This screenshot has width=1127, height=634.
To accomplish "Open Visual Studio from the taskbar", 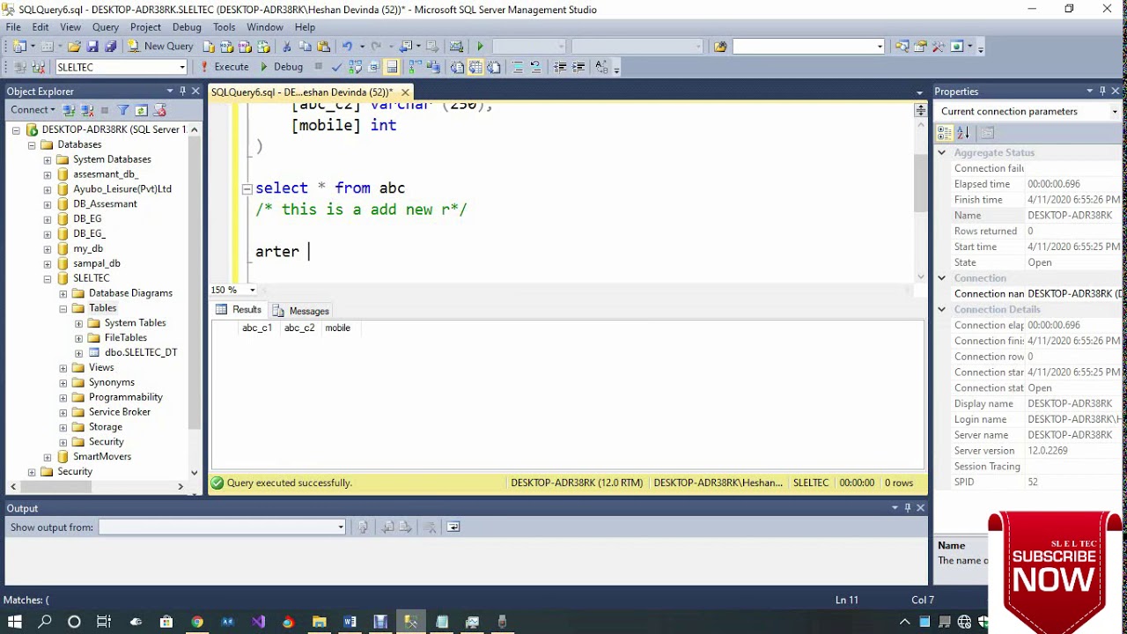I will [258, 622].
